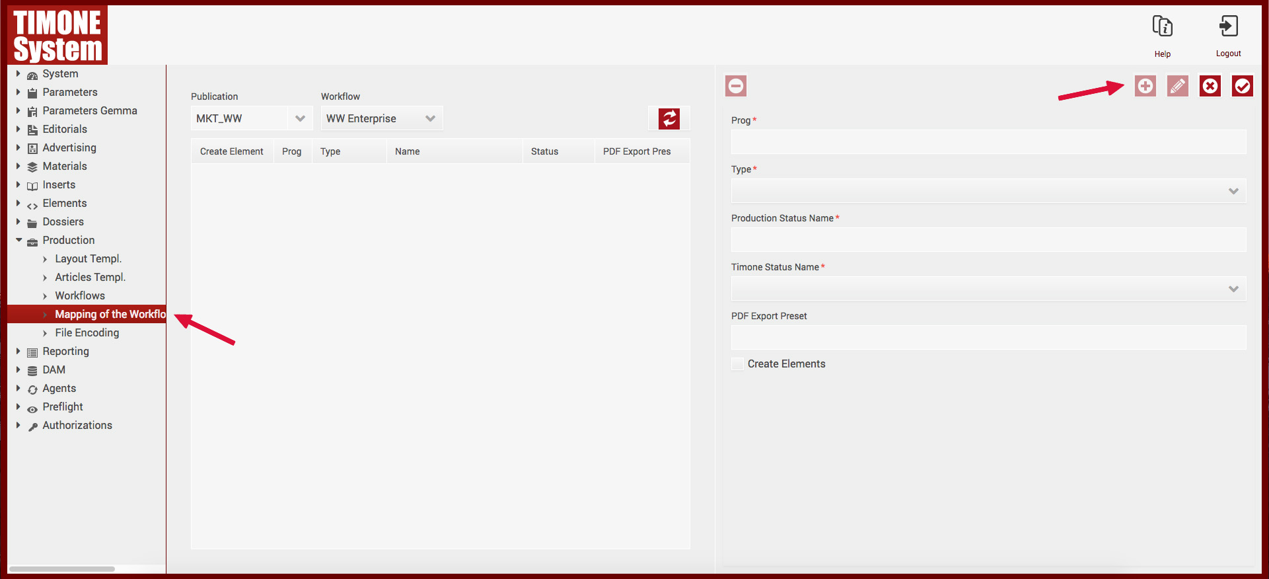Click the Elements code brackets icon
1269x579 pixels.
32,206
